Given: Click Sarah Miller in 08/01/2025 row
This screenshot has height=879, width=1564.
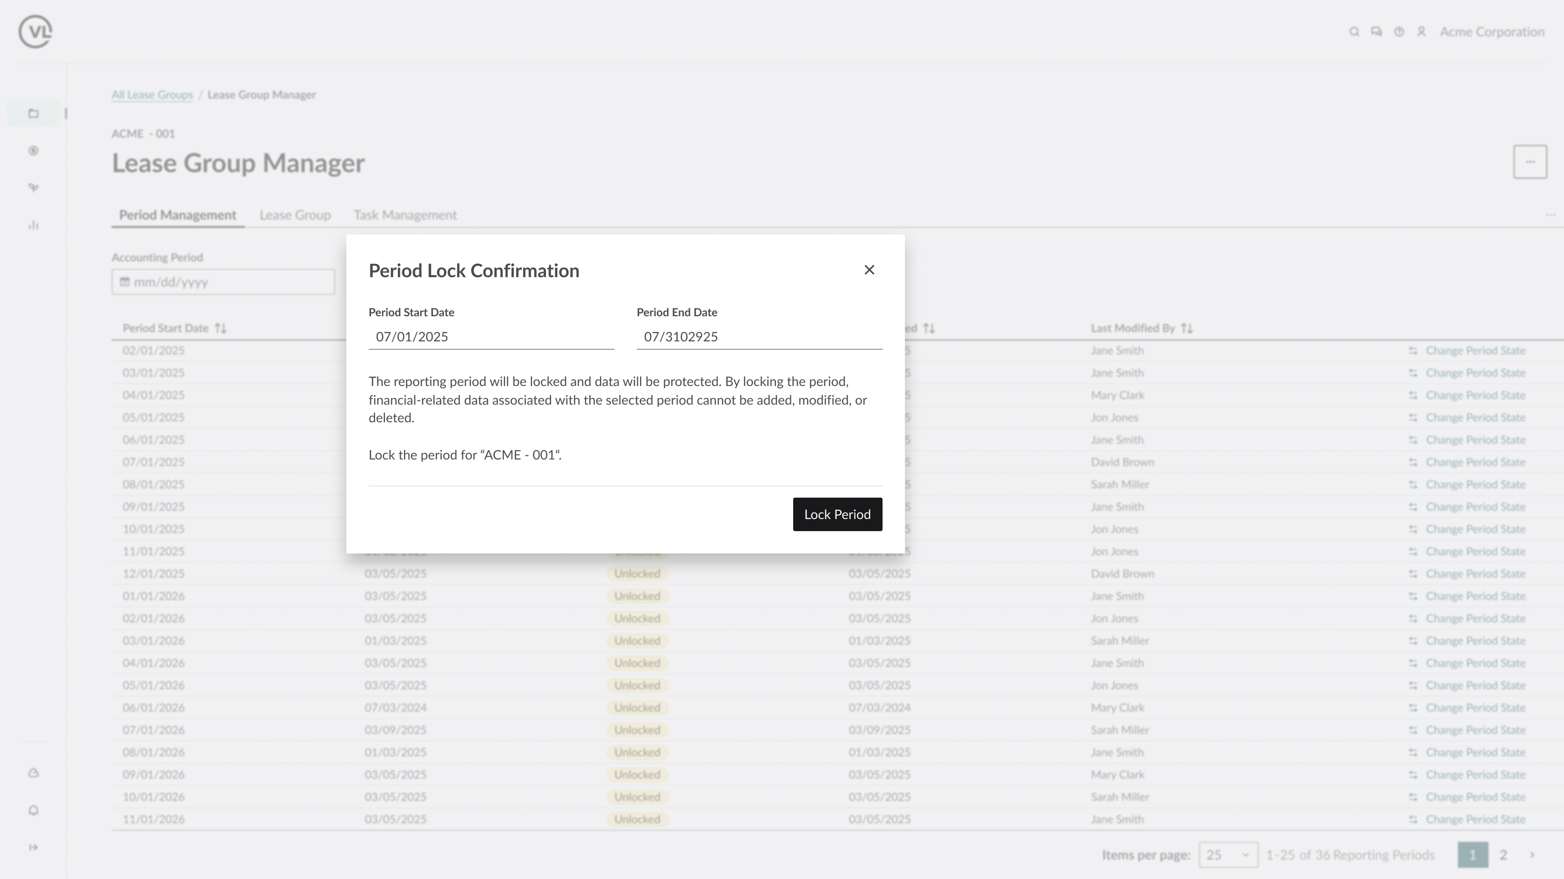Looking at the screenshot, I should coord(1119,485).
